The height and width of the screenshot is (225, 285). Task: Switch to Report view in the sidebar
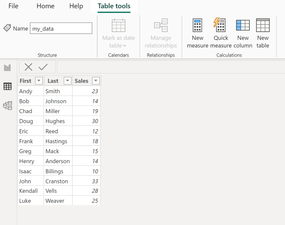click(x=8, y=67)
